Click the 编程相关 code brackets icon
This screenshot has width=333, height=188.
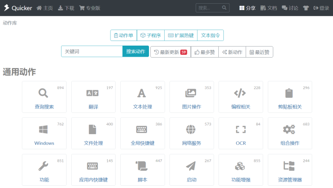240,93
